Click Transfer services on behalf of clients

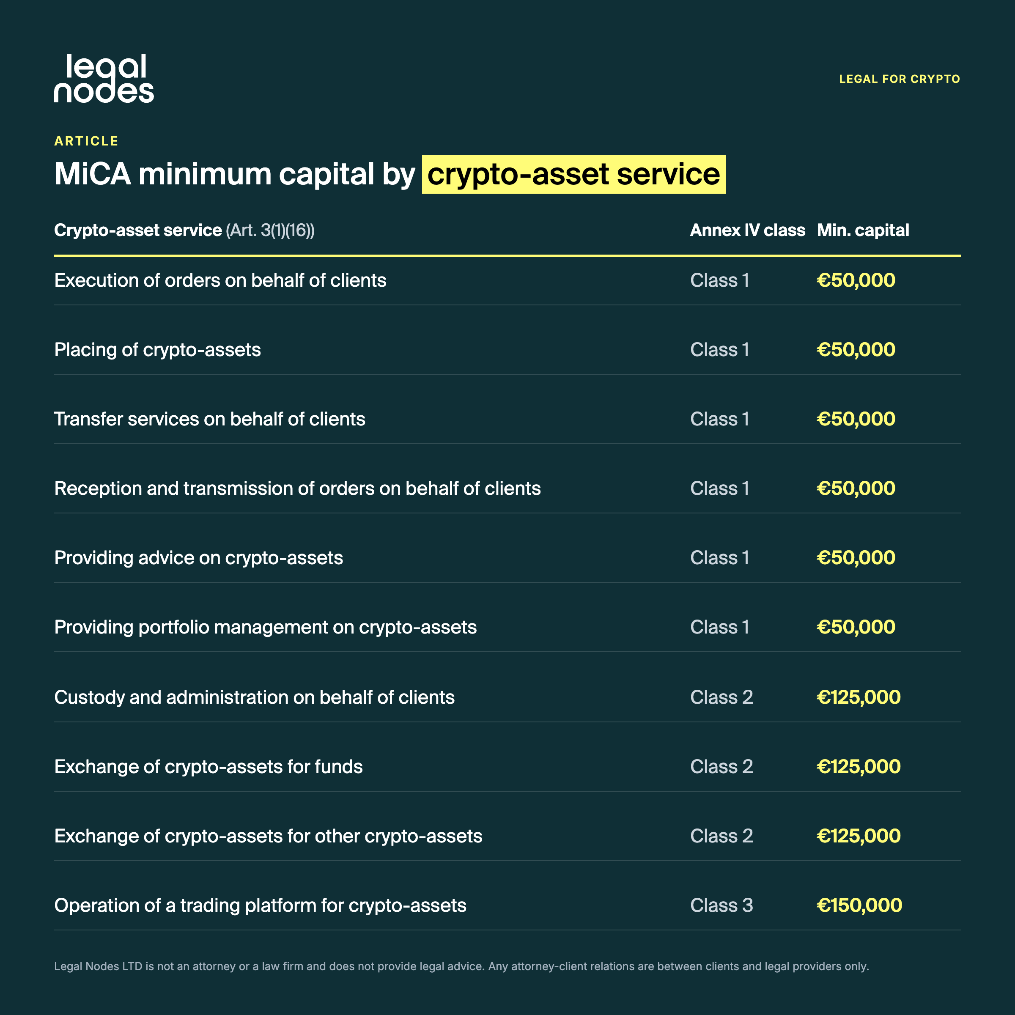[210, 419]
